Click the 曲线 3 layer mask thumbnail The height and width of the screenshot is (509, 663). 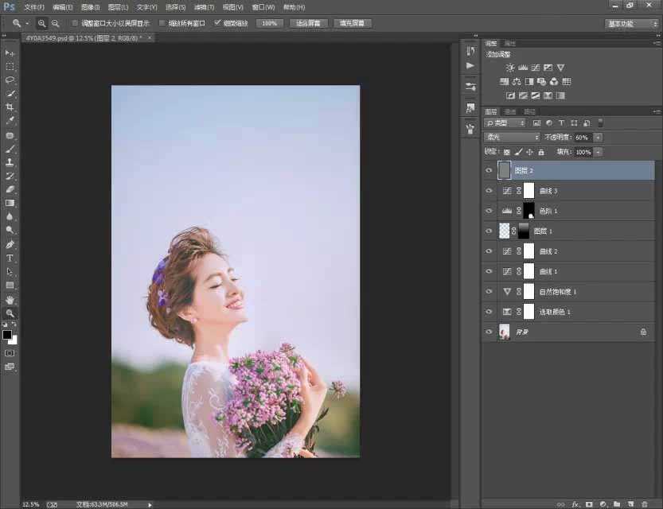point(529,190)
